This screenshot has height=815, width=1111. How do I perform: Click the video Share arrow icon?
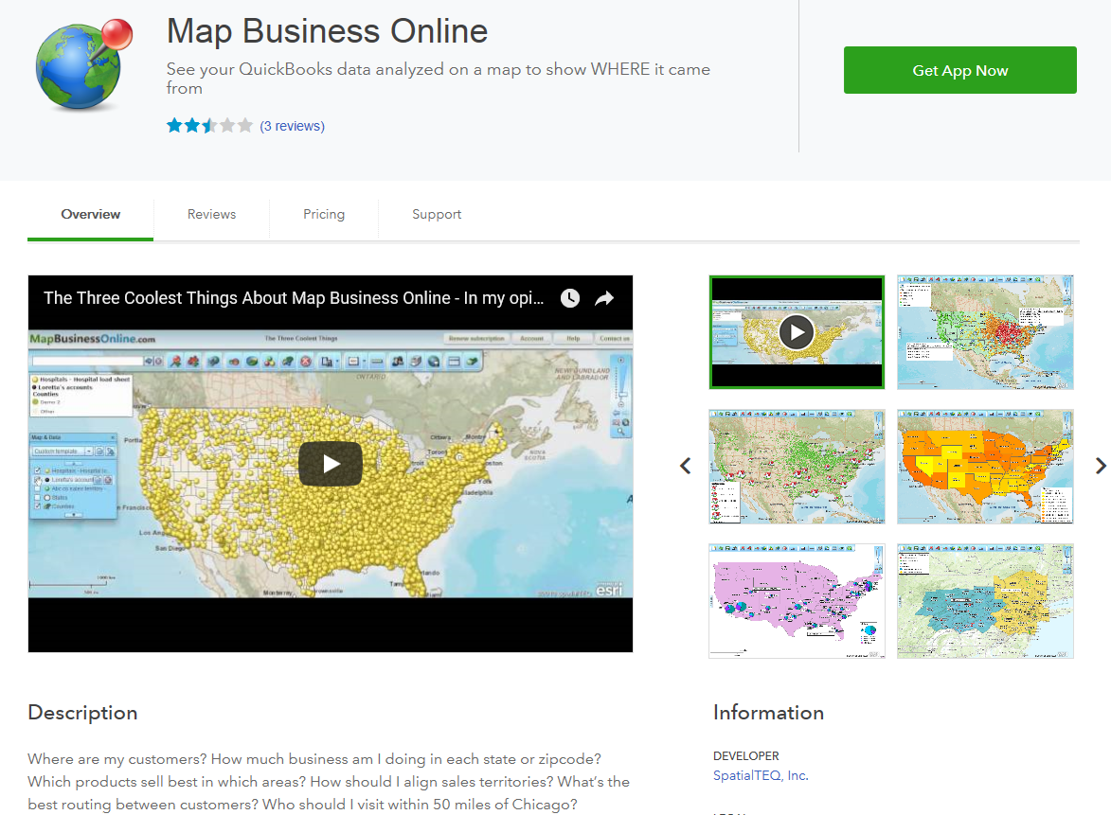[604, 298]
